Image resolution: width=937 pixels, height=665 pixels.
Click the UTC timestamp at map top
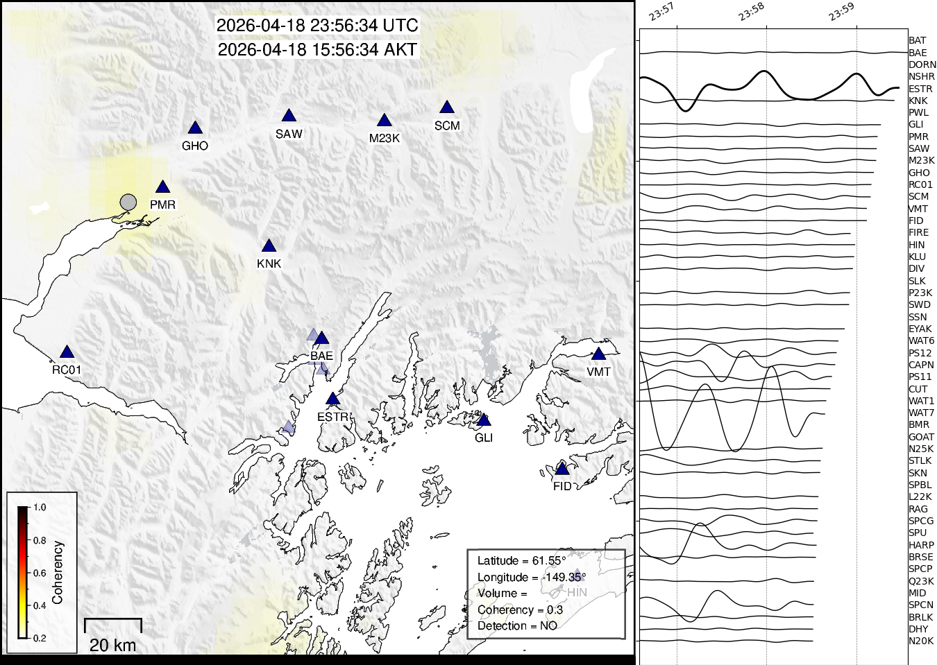coord(317,26)
